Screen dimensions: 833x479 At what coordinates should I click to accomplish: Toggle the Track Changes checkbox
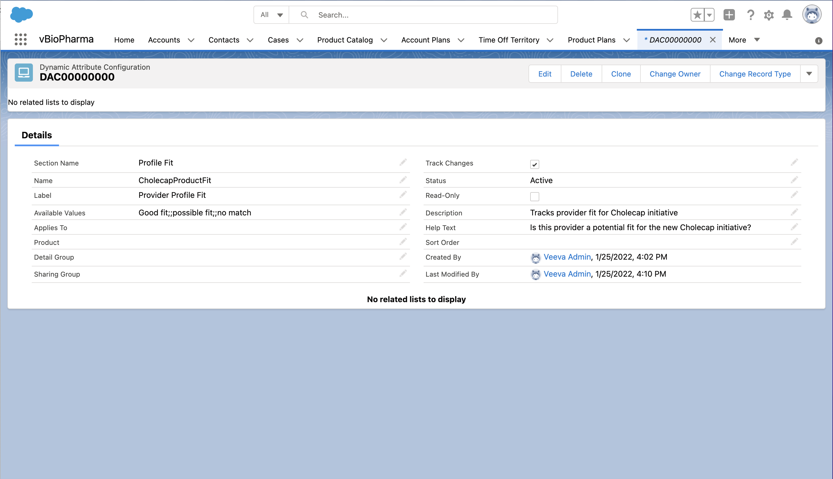(535, 164)
